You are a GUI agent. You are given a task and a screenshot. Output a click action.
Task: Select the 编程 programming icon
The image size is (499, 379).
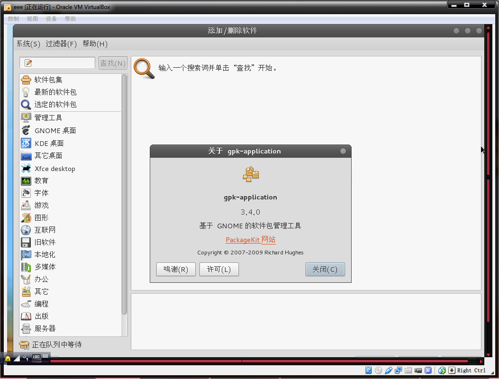[x=26, y=304]
